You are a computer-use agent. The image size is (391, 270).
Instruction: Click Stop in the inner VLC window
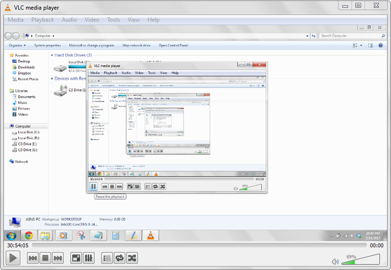pyautogui.click(x=112, y=186)
